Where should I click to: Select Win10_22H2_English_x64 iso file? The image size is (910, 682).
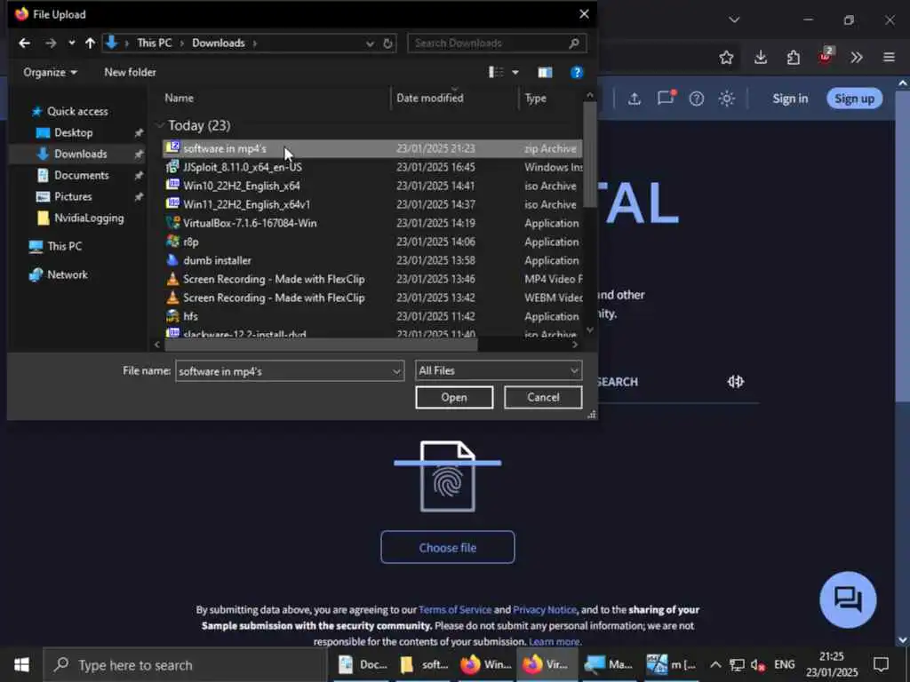point(372,186)
